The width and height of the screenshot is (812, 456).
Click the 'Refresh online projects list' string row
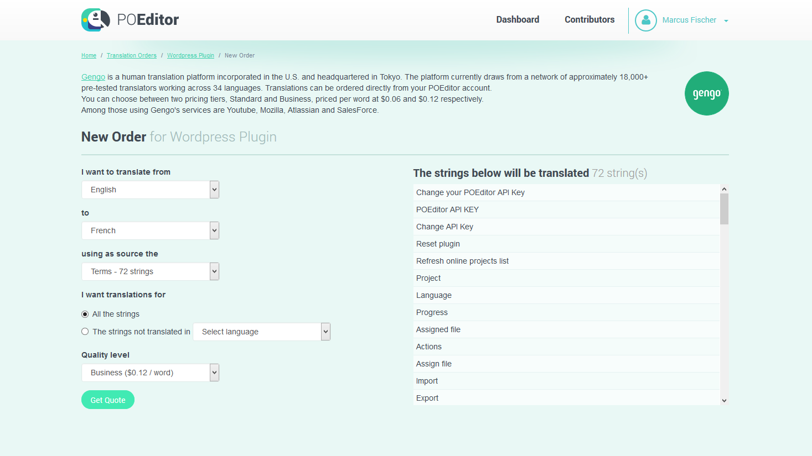point(462,261)
